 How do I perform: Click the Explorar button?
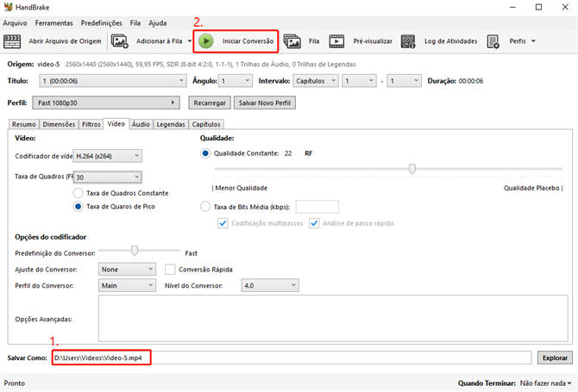click(x=554, y=357)
